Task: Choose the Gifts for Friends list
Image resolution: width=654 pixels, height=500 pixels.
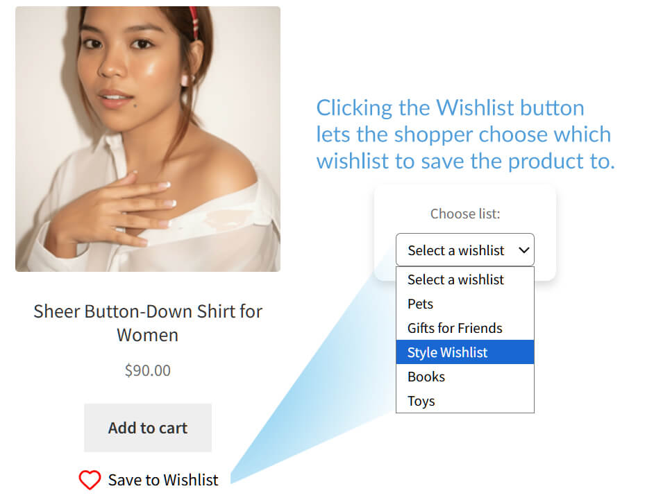Action: [x=454, y=328]
